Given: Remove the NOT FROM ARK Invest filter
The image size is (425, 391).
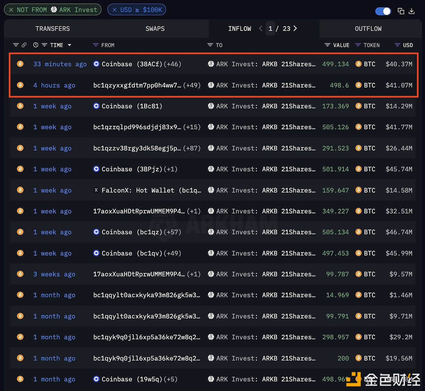Looking at the screenshot, I should [x=11, y=10].
